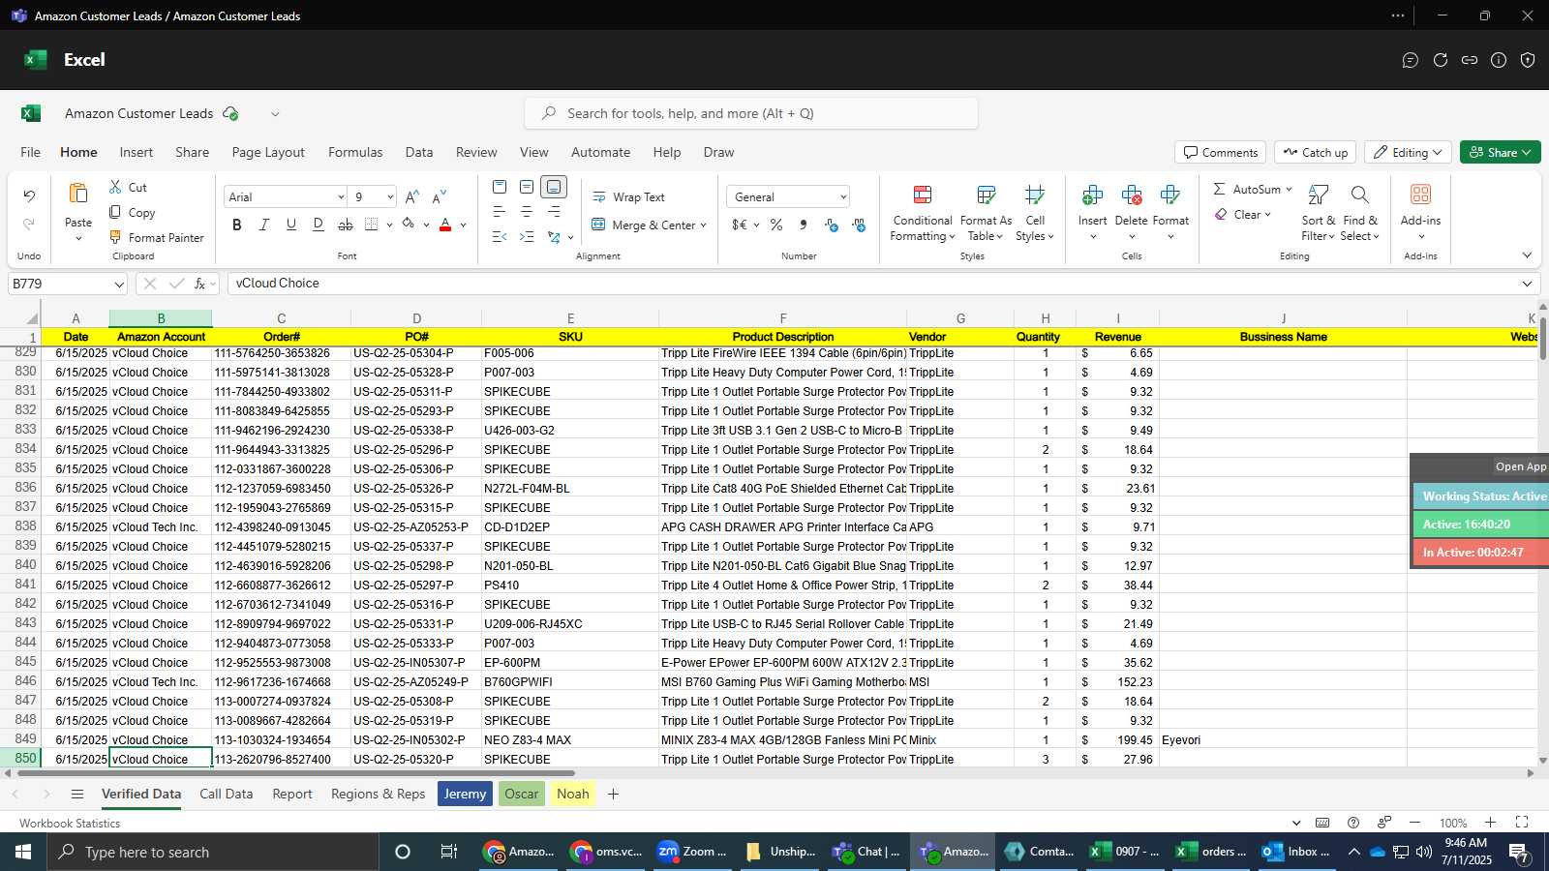Screen dimensions: 1549x871
Task: Align text to the left
Action: 500,211
